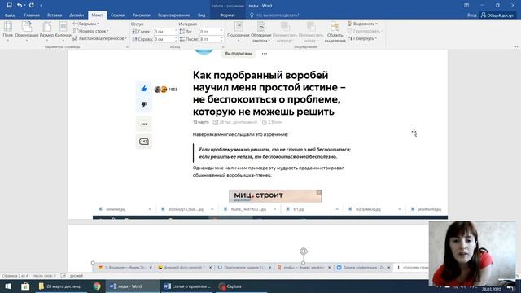Switch to the Ссылки tab
Screen dimensions: 521x293
tap(117, 15)
